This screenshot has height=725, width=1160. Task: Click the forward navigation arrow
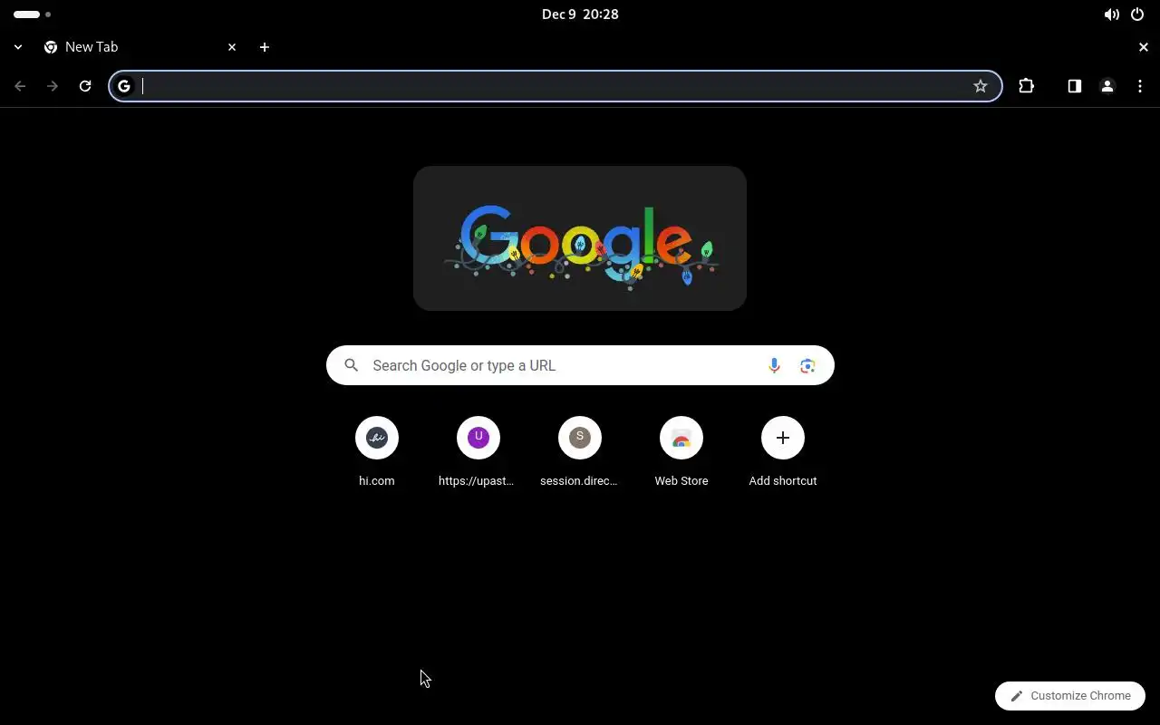pos(53,86)
